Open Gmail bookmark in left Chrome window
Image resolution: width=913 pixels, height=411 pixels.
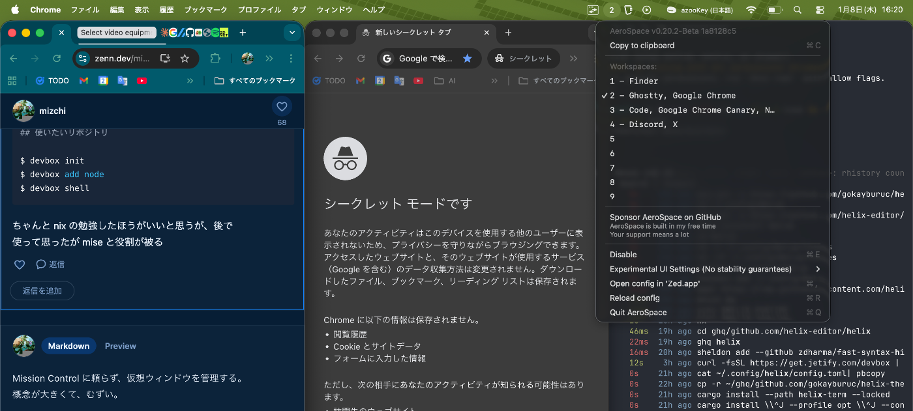[83, 81]
